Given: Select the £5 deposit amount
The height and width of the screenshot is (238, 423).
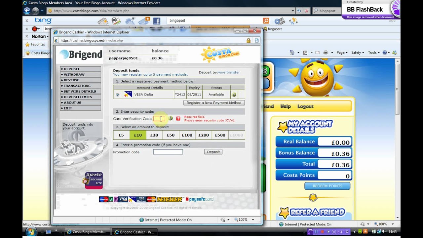Looking at the screenshot, I should pos(121,135).
